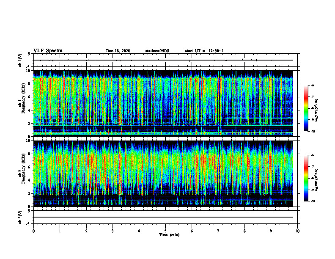This screenshot has height=259, width=335.
Task: Select the "start UT = 12:30: 1" text
Action: click(204, 51)
